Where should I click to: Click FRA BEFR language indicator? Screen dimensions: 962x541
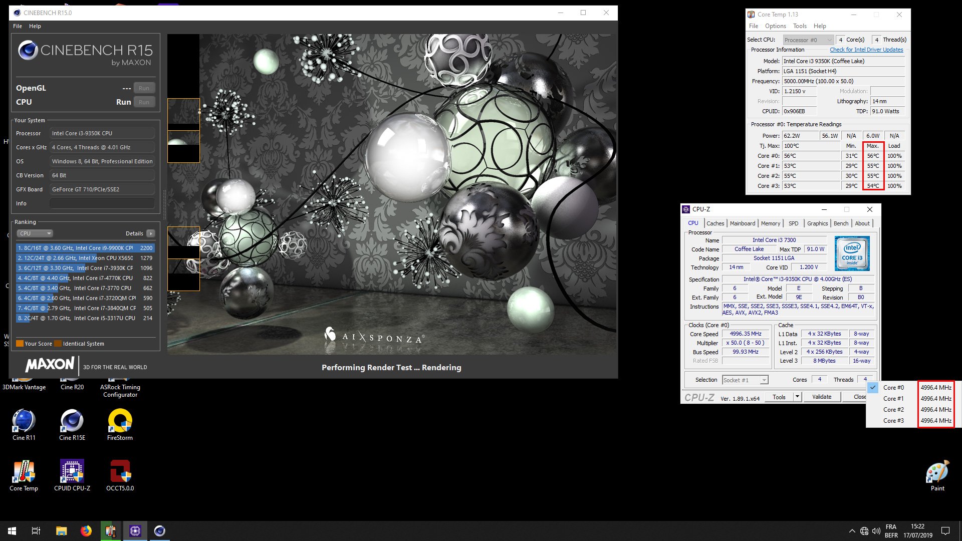pos(891,531)
